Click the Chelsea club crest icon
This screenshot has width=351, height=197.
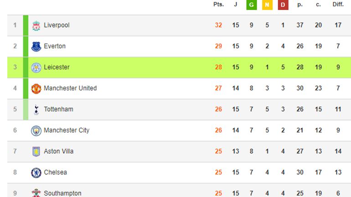pyautogui.click(x=36, y=172)
